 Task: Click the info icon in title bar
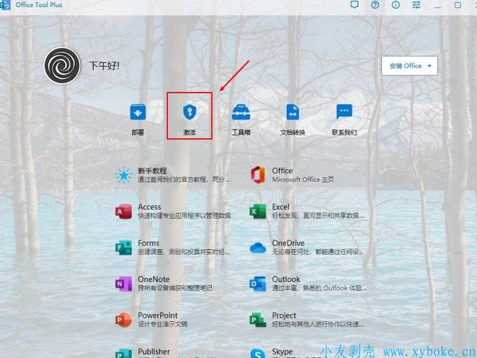(396, 5)
